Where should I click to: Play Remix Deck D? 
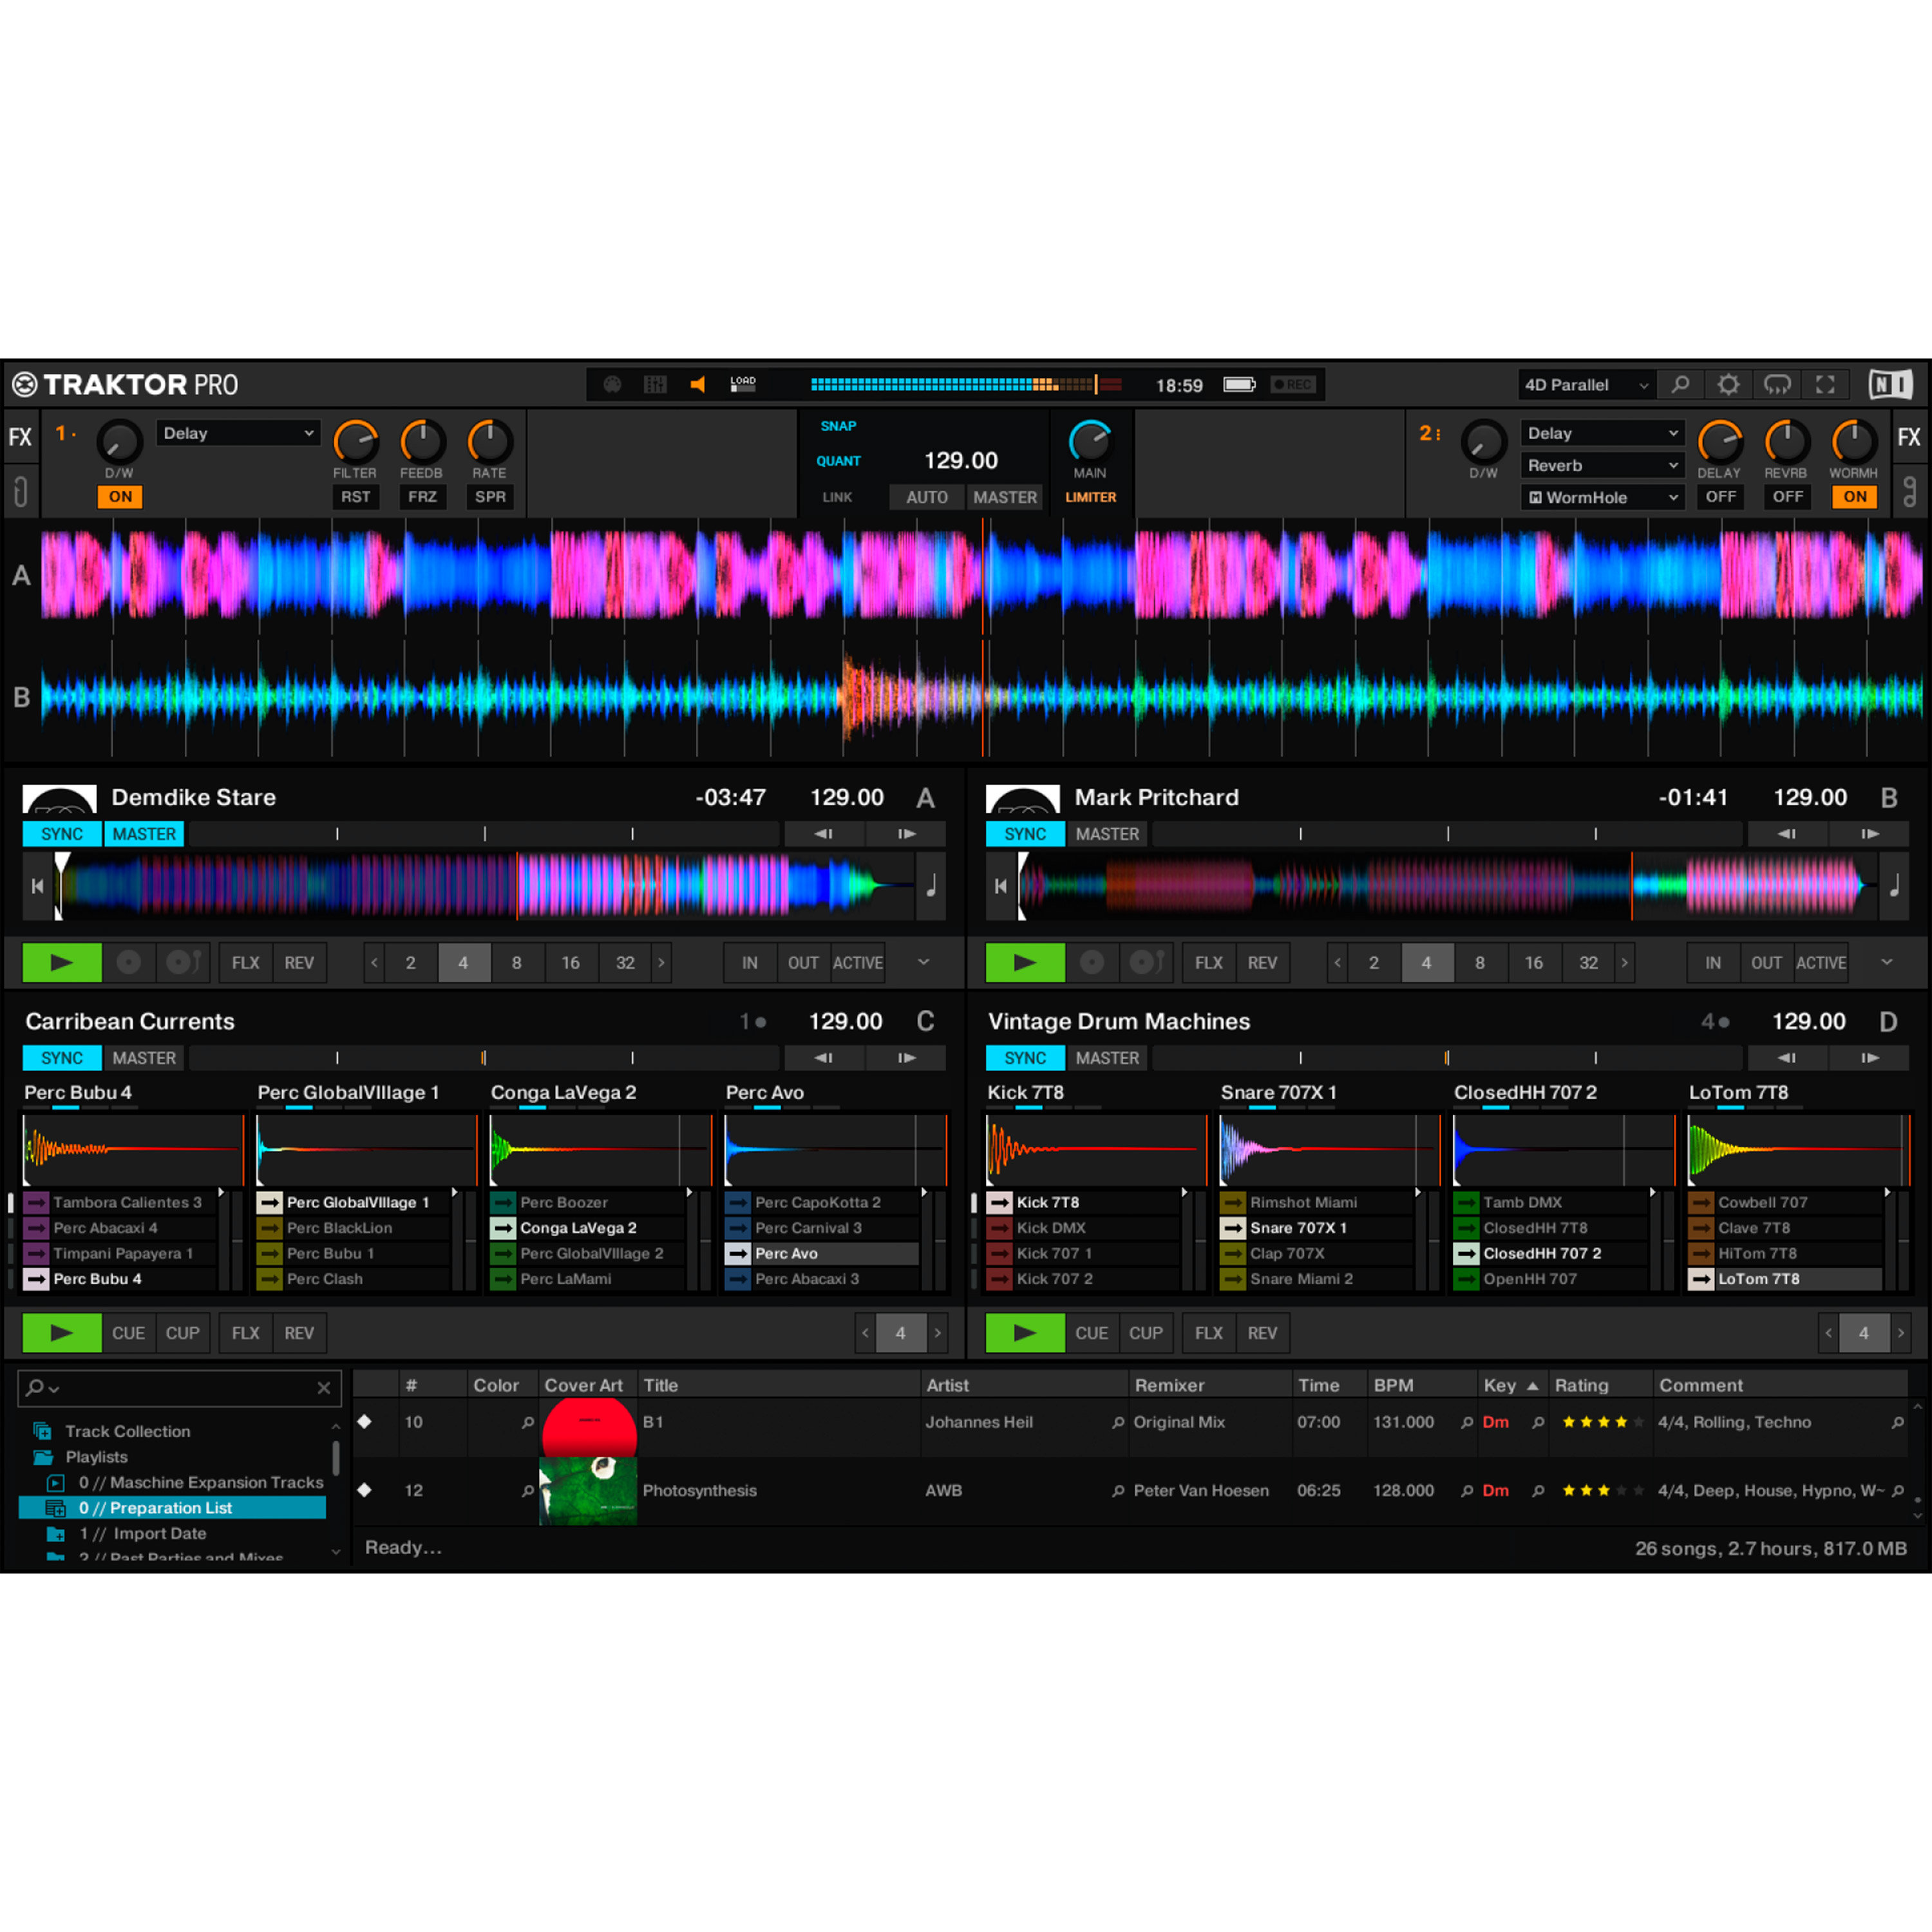(1025, 1333)
